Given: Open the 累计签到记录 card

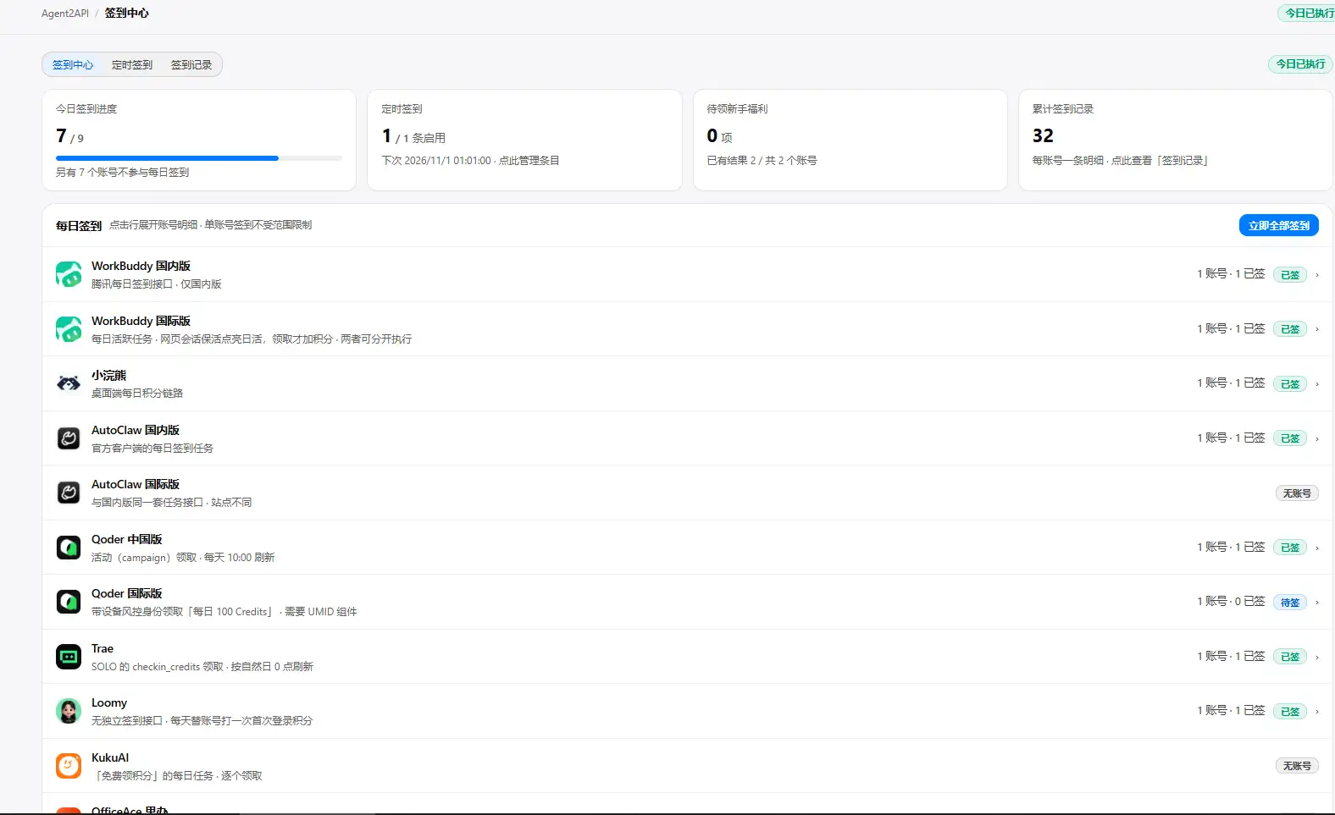Looking at the screenshot, I should coord(1175,140).
